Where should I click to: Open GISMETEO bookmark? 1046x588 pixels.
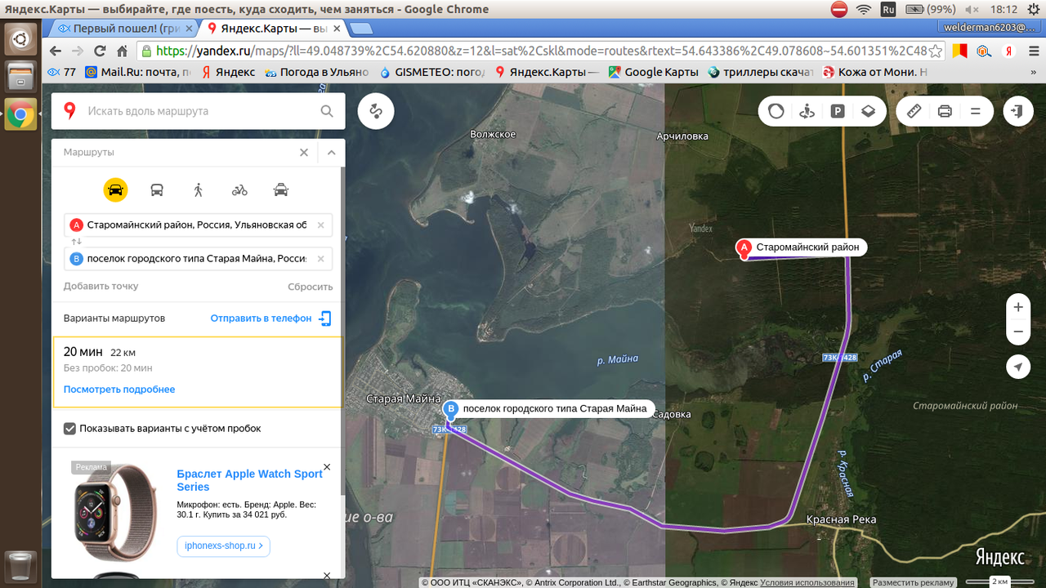(x=432, y=72)
